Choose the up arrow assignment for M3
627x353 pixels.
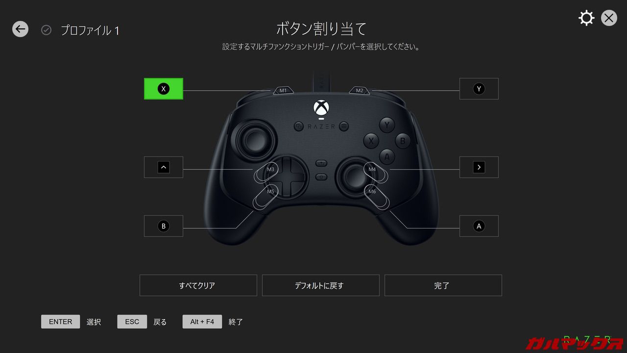point(164,167)
